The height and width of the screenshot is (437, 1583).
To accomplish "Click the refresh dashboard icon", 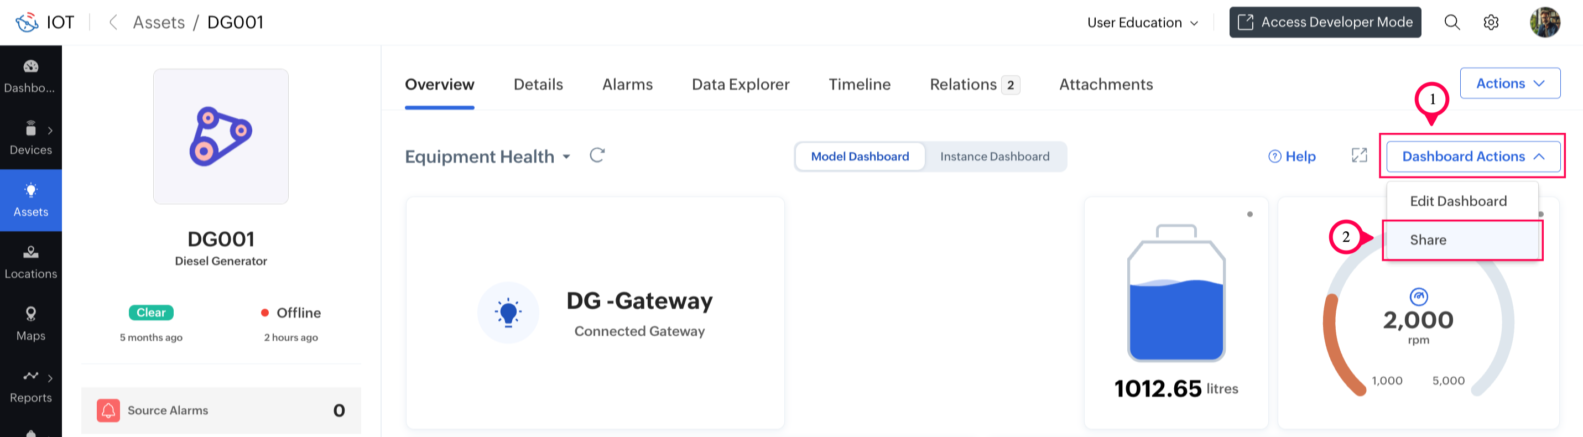I will pos(597,155).
